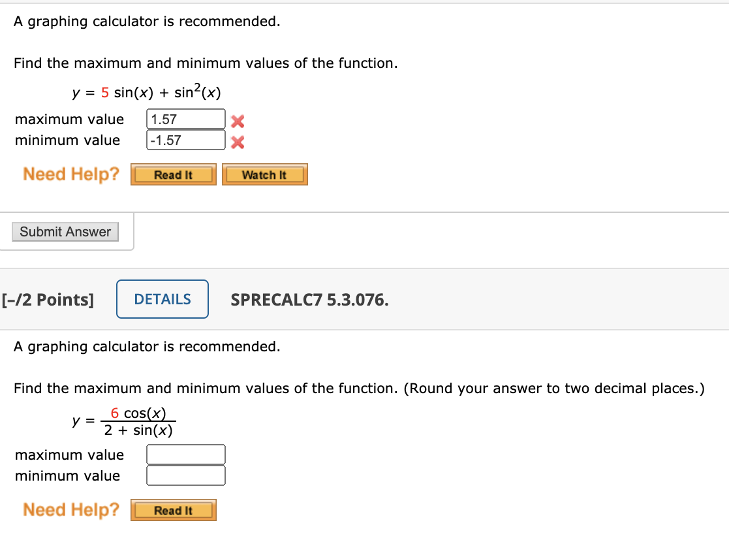The height and width of the screenshot is (542, 729).
Task: Focus the minimum value field containing -1.57
Action: coord(186,140)
